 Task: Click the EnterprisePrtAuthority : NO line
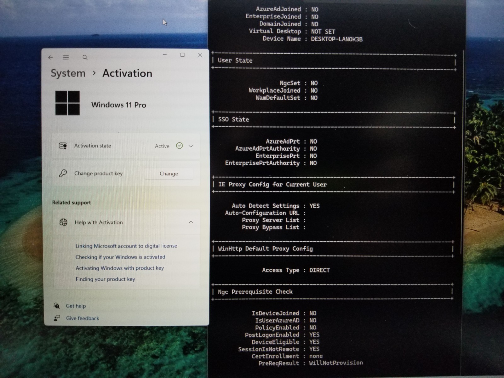point(271,163)
